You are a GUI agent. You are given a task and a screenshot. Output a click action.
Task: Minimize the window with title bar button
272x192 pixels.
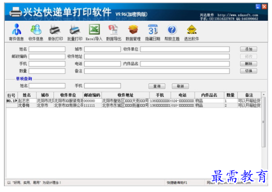tap(258, 6)
